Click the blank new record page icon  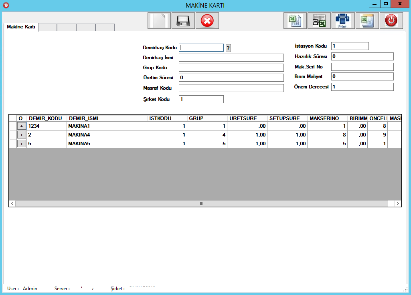click(x=159, y=20)
